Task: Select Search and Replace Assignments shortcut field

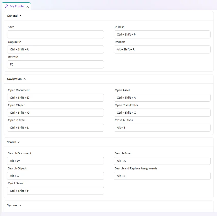Action: click(x=162, y=176)
